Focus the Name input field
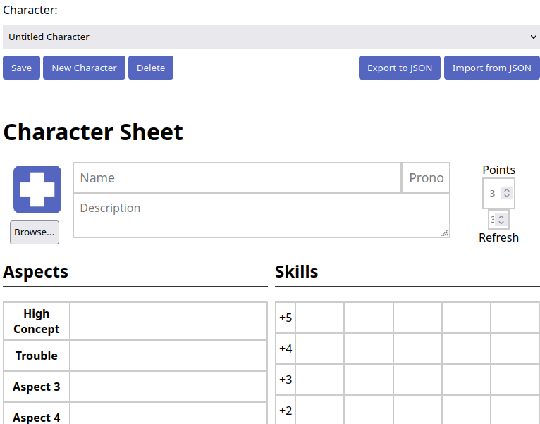 tap(238, 177)
